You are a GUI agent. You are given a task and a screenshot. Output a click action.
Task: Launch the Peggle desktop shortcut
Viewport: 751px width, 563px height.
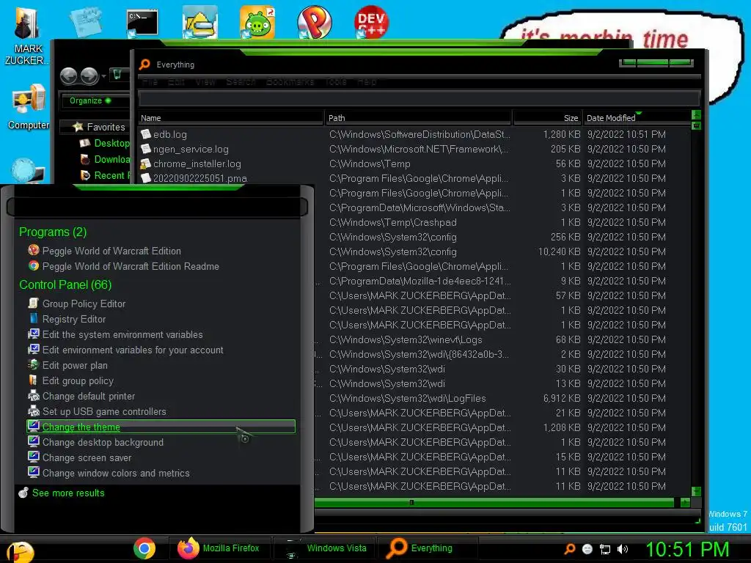click(314, 22)
